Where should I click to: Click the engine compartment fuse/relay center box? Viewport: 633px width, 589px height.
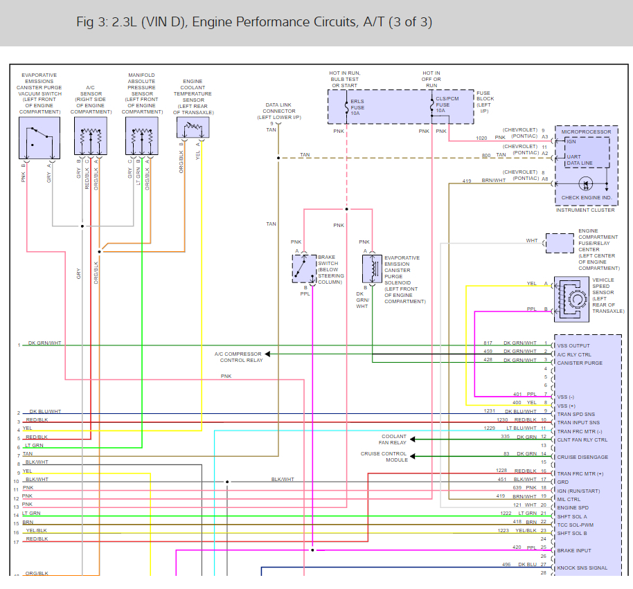[560, 243]
